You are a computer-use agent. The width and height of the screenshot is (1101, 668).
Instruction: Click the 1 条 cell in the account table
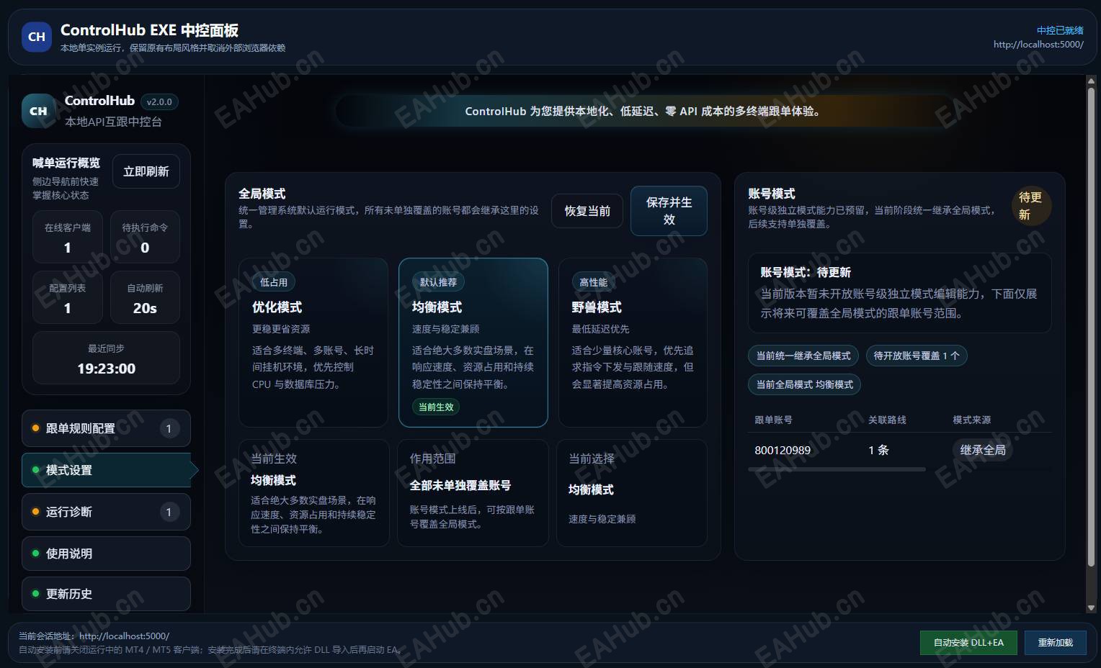[x=878, y=450]
